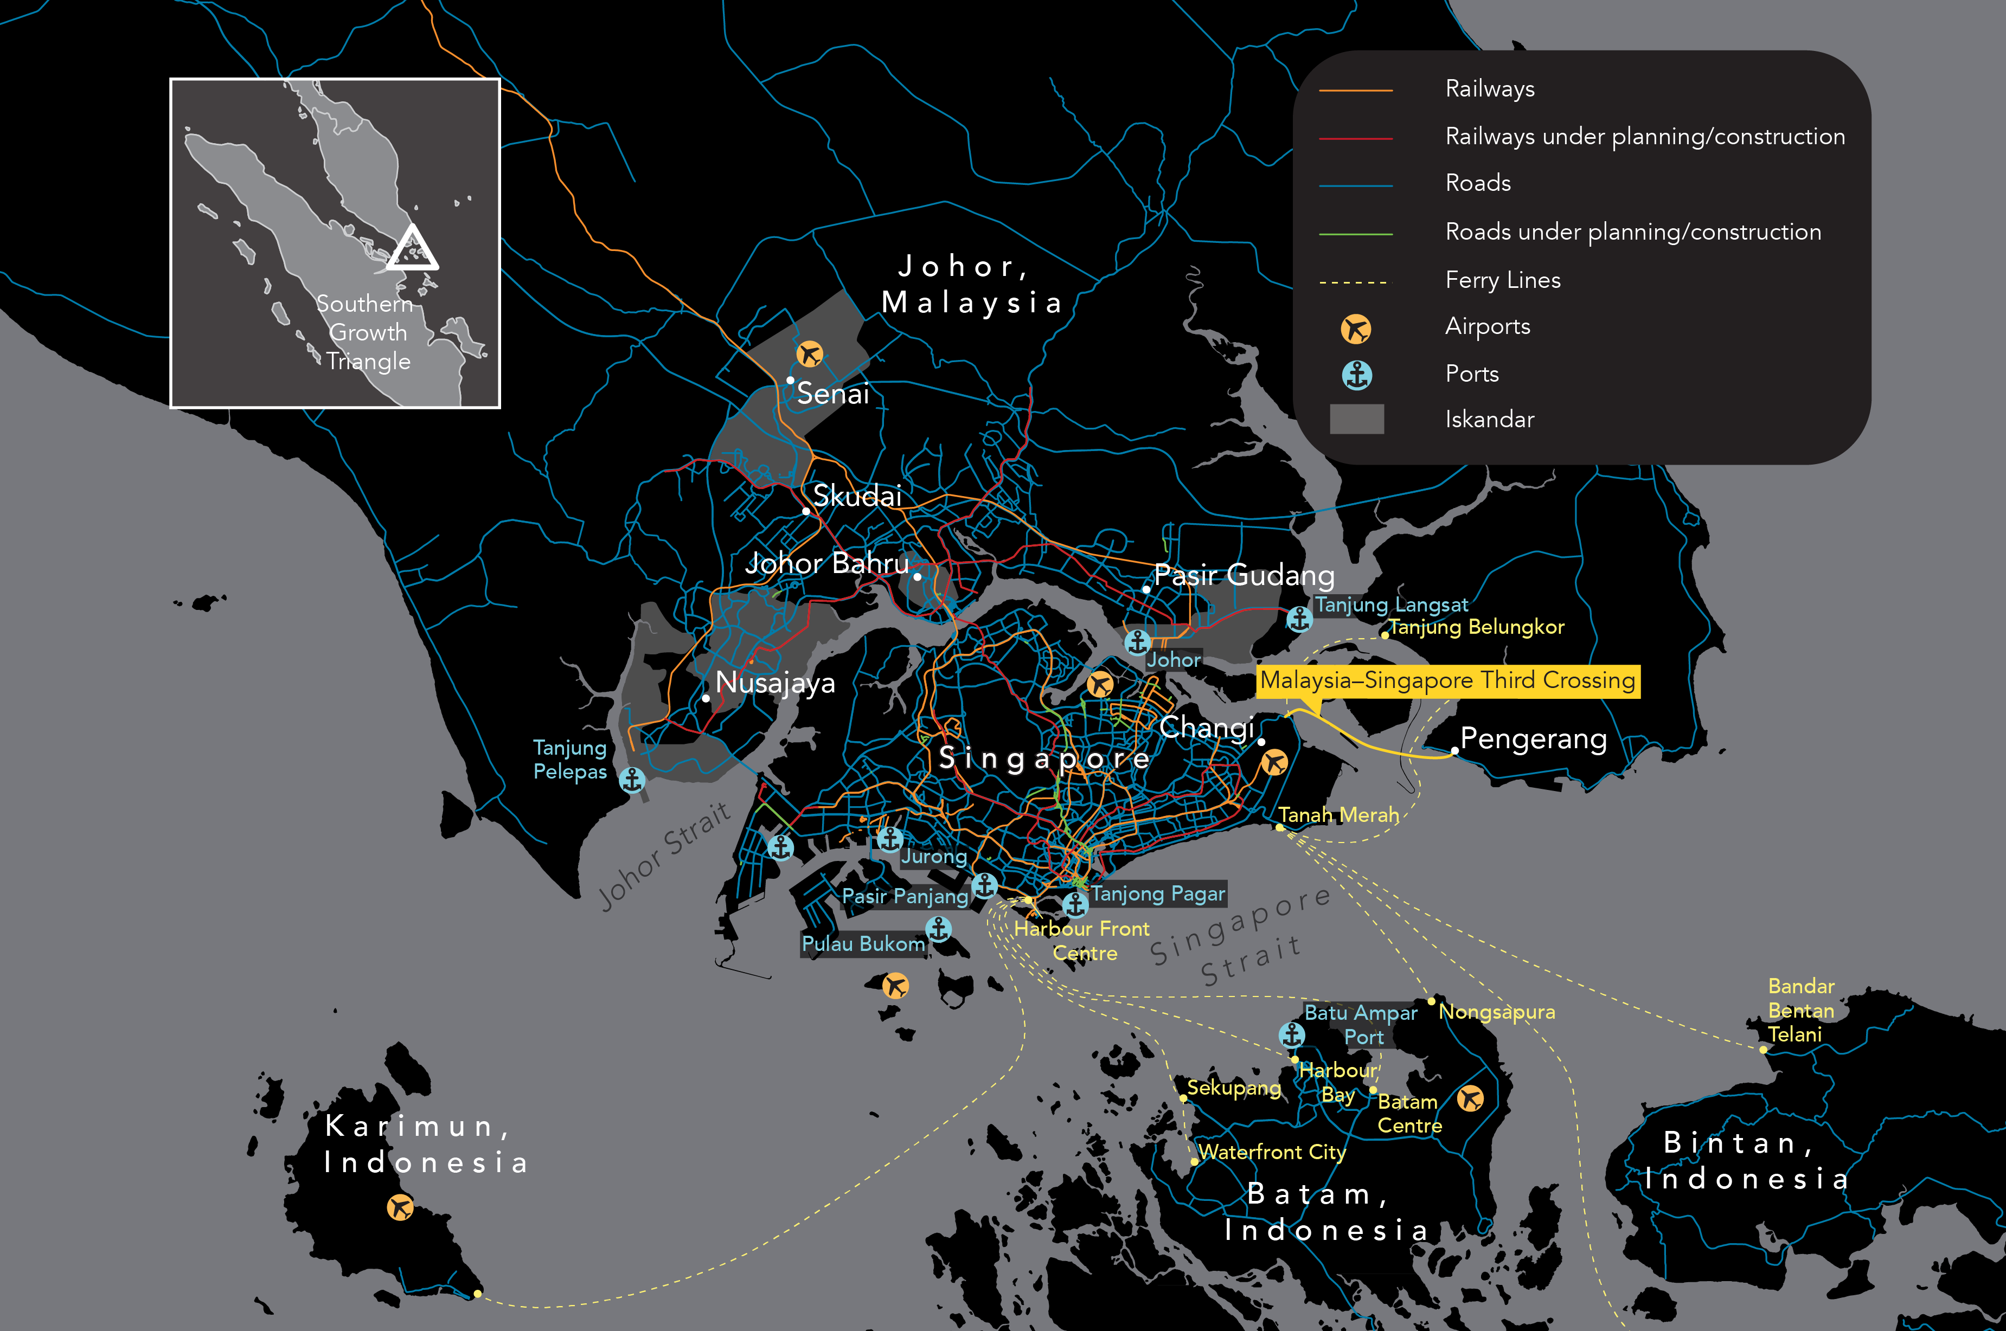Viewport: 2006px width, 1331px height.
Task: Select the airport icon on Batam island
Action: [x=1470, y=1097]
